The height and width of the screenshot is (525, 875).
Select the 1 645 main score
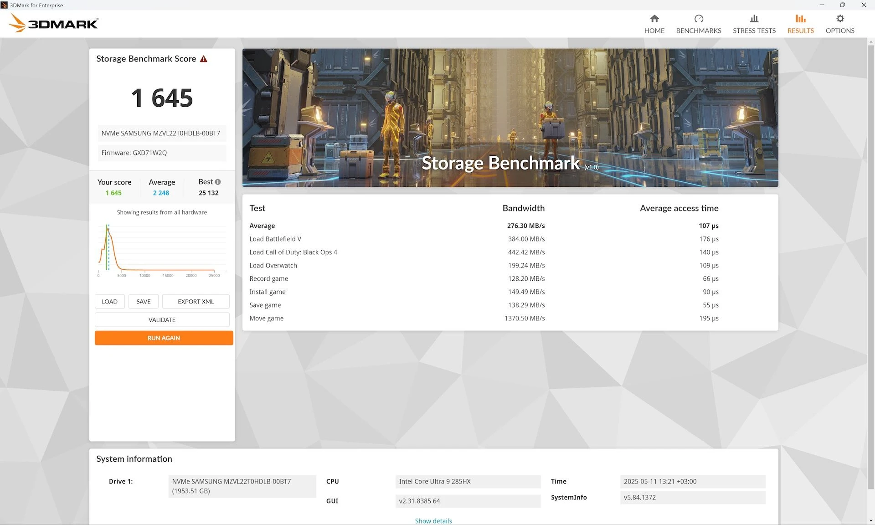point(162,98)
